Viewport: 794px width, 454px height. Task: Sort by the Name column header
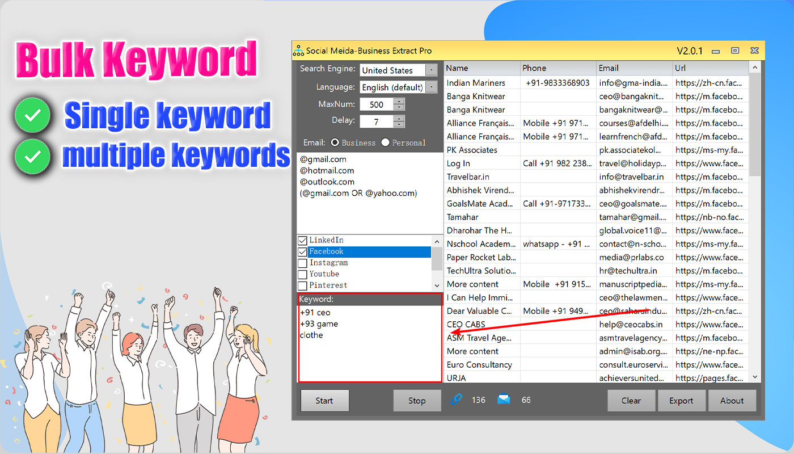(482, 68)
